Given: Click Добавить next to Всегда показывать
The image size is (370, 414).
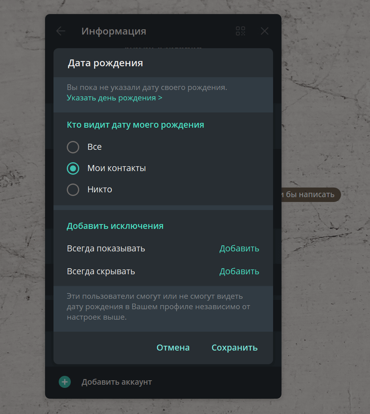Looking at the screenshot, I should [x=239, y=249].
